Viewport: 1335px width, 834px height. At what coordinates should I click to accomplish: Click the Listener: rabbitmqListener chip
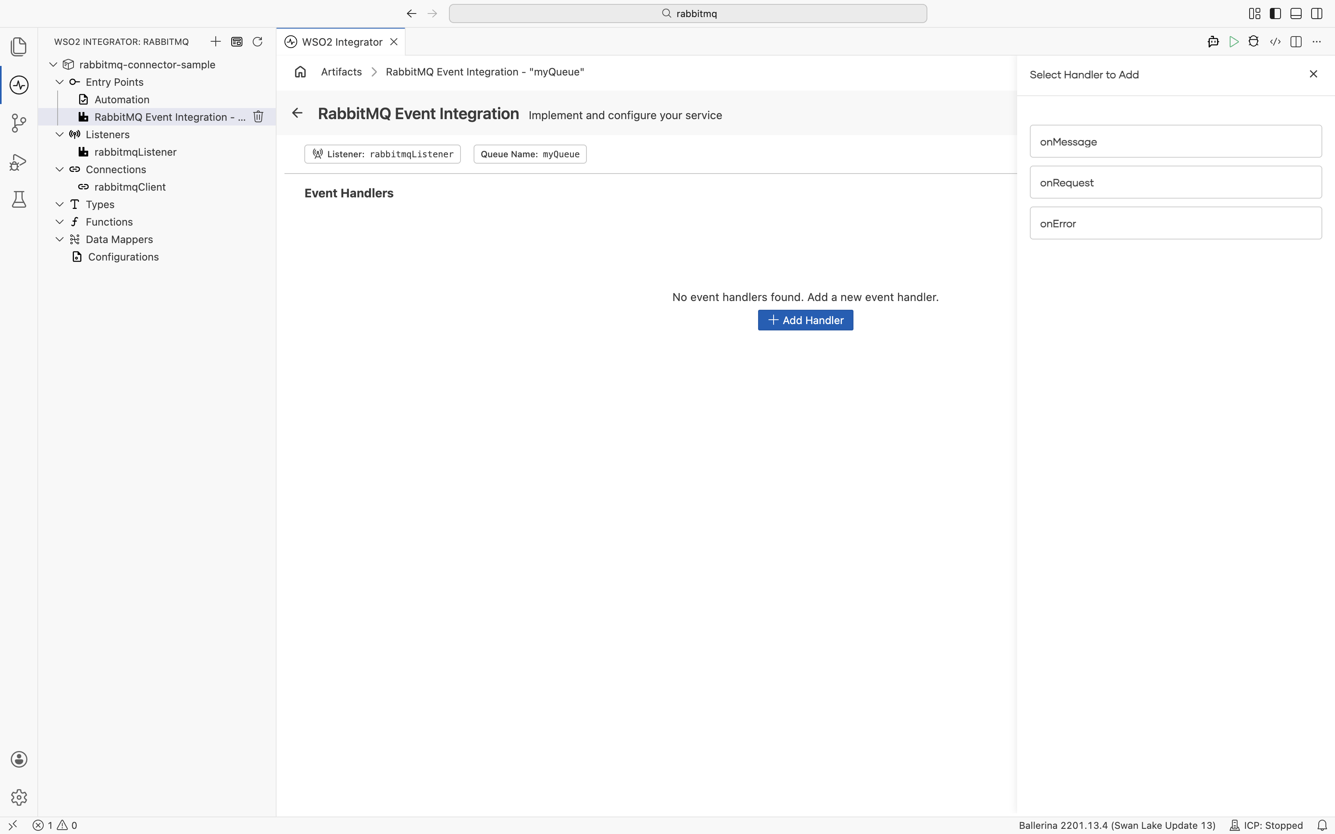click(x=382, y=154)
